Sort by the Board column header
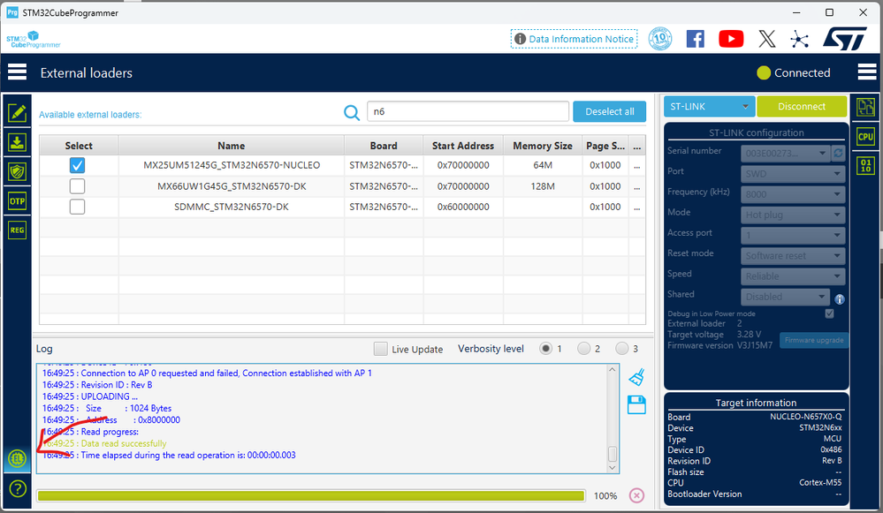The image size is (883, 513). pyautogui.click(x=384, y=146)
